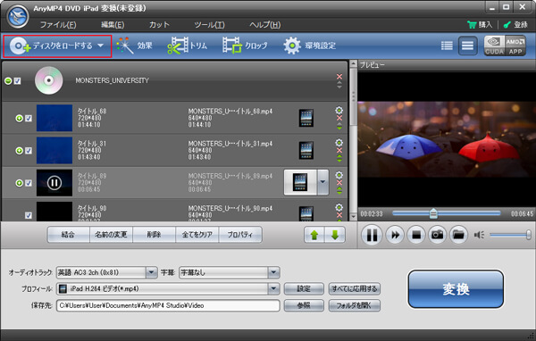Viewport: 536px width, 341px height.
Task: Click the Properties (プロパティ) button
Action: click(x=240, y=235)
